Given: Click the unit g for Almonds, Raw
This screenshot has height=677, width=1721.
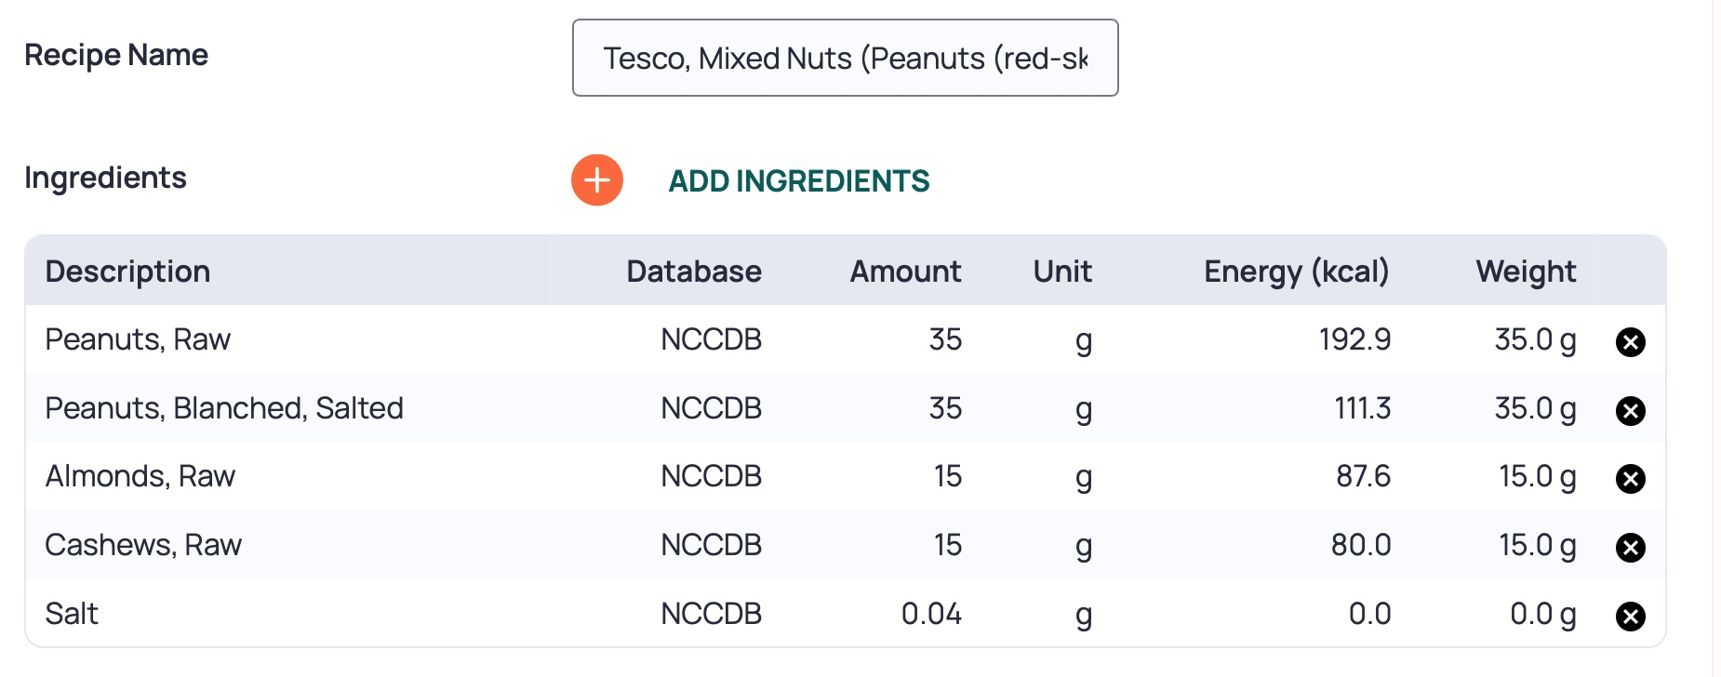Looking at the screenshot, I should point(1083,477).
